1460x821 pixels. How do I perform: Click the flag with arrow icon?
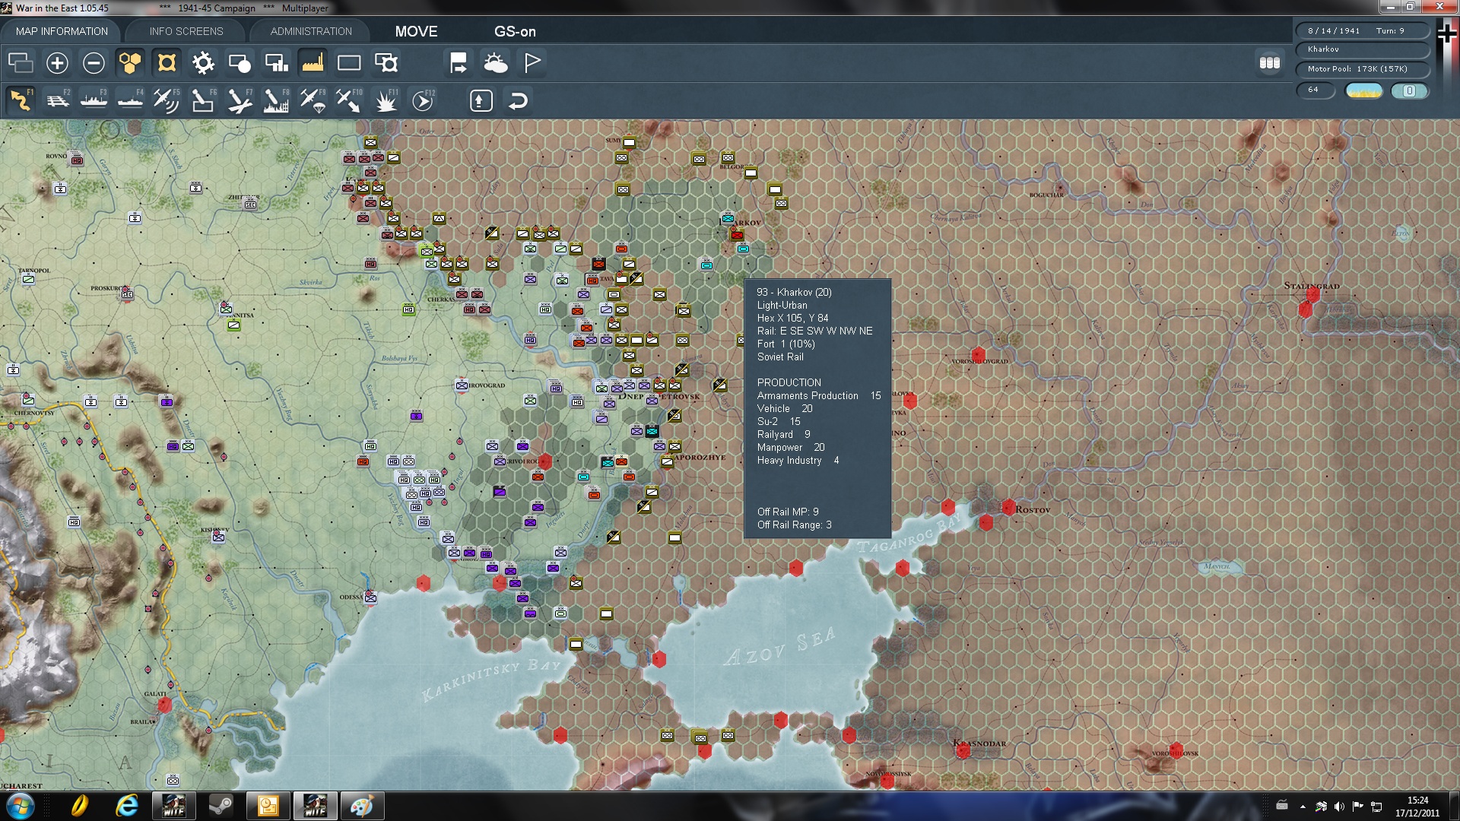tap(459, 62)
